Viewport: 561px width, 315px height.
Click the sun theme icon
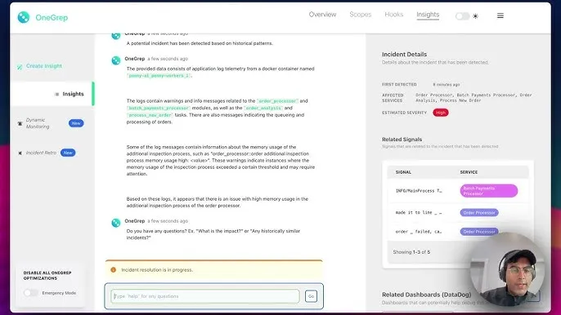pyautogui.click(x=475, y=16)
